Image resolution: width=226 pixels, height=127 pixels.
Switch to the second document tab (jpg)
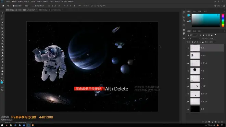[50, 10]
